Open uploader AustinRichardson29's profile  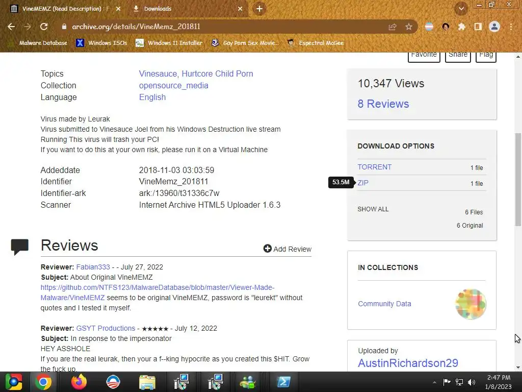[x=408, y=363]
